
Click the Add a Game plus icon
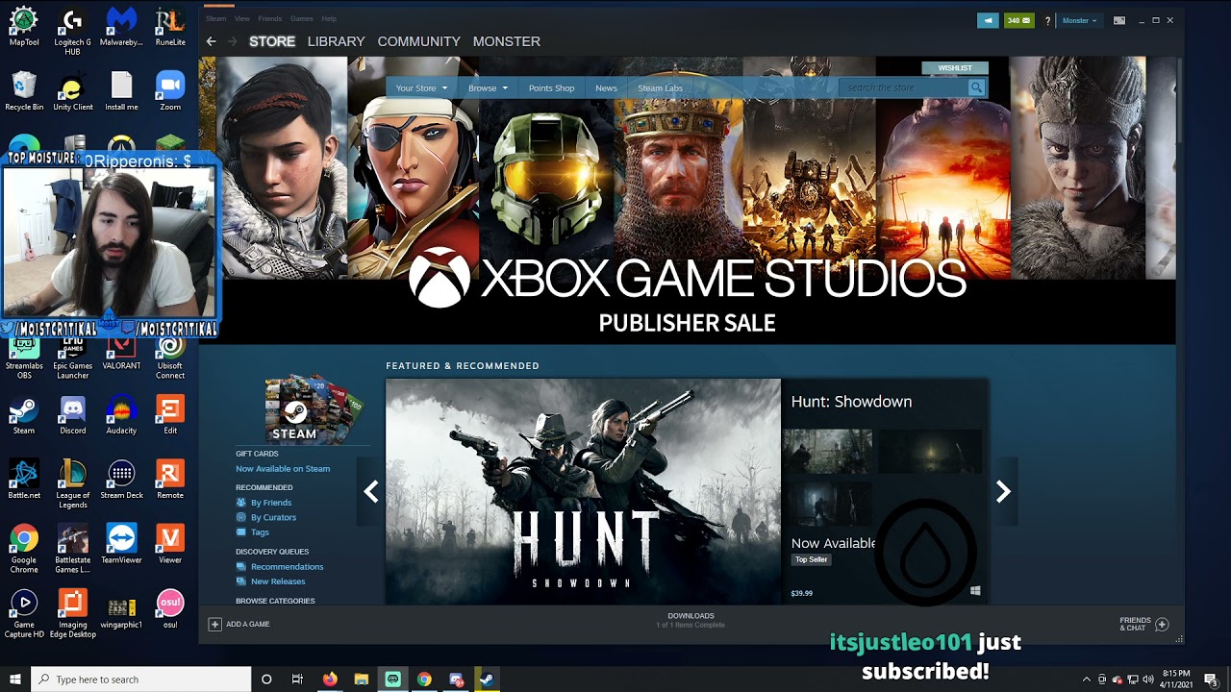214,624
